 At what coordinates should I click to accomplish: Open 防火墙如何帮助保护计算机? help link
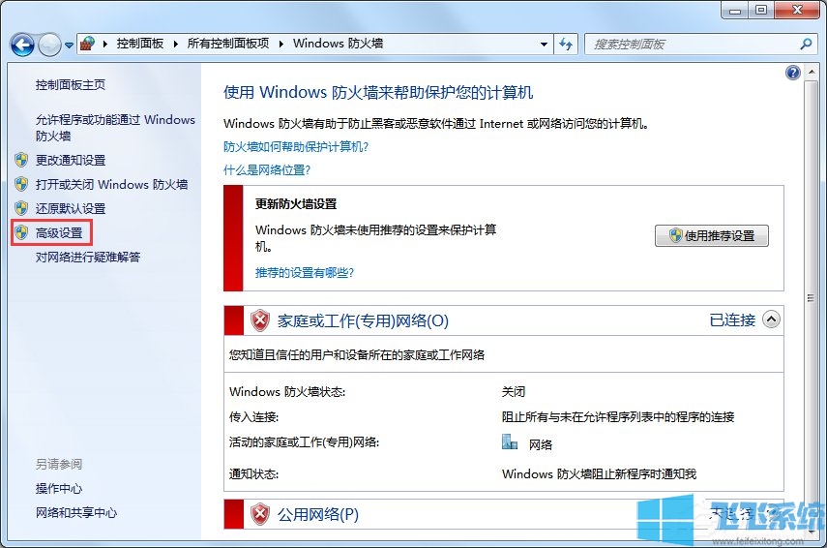pyautogui.click(x=295, y=147)
